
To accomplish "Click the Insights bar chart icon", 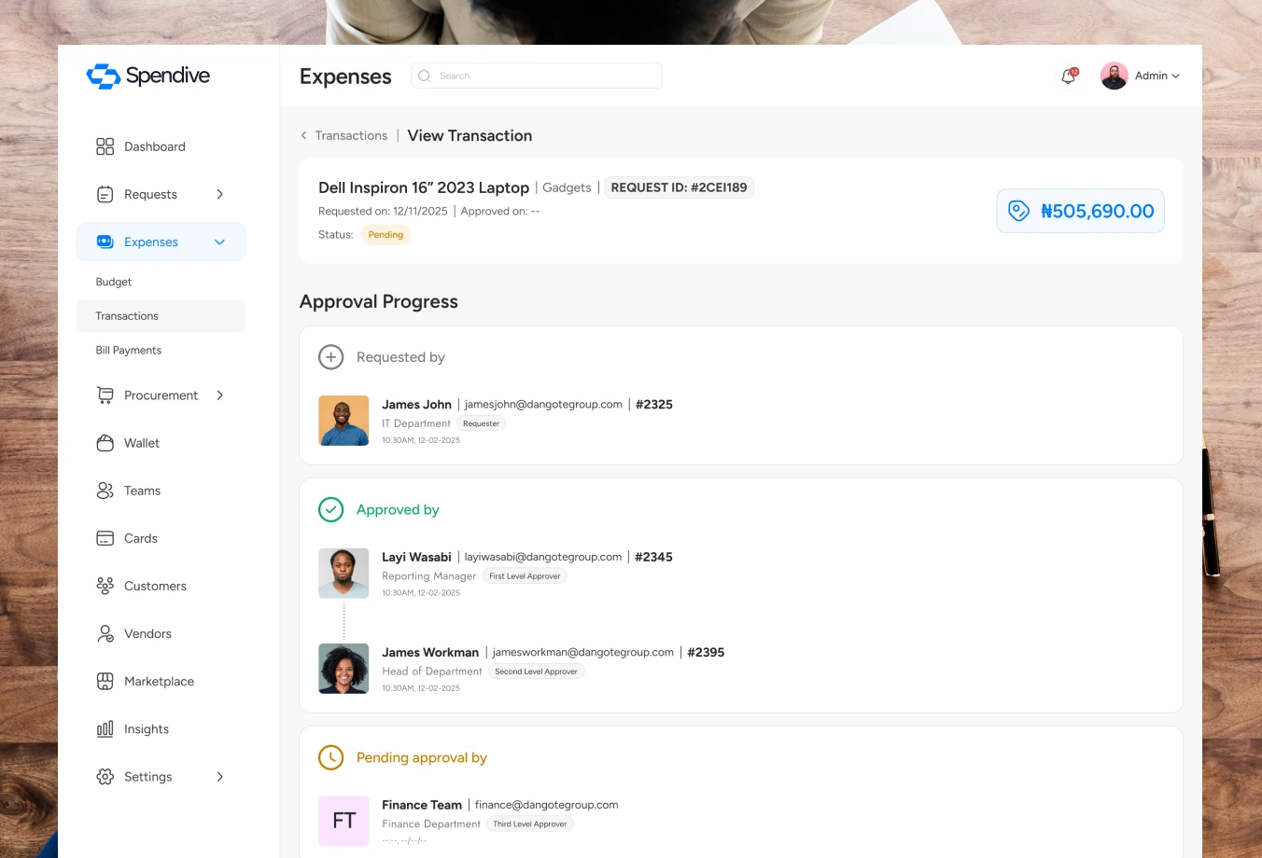I will 105,728.
